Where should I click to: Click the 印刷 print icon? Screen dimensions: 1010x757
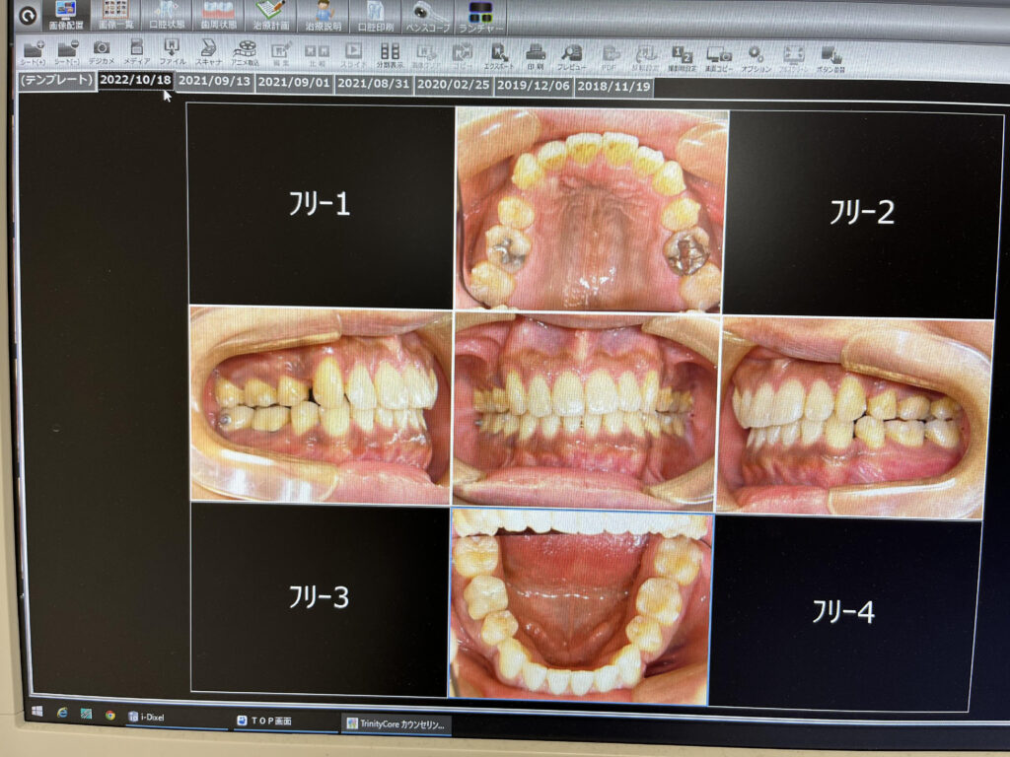535,55
